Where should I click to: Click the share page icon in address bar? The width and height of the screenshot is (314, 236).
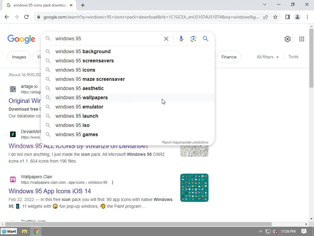266,17
